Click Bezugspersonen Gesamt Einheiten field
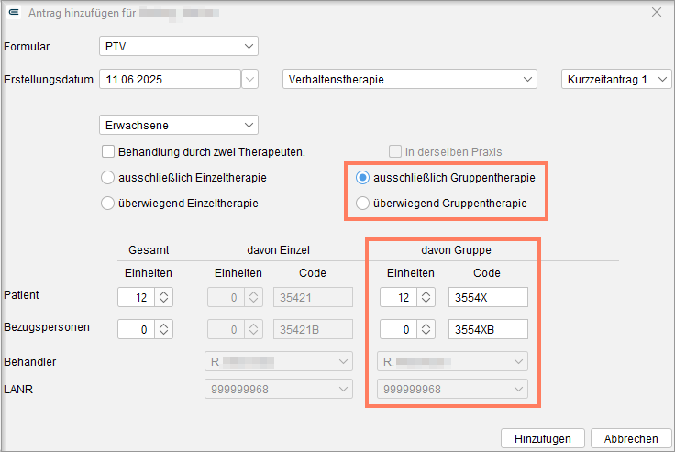Image resolution: width=675 pixels, height=452 pixels. (136, 329)
